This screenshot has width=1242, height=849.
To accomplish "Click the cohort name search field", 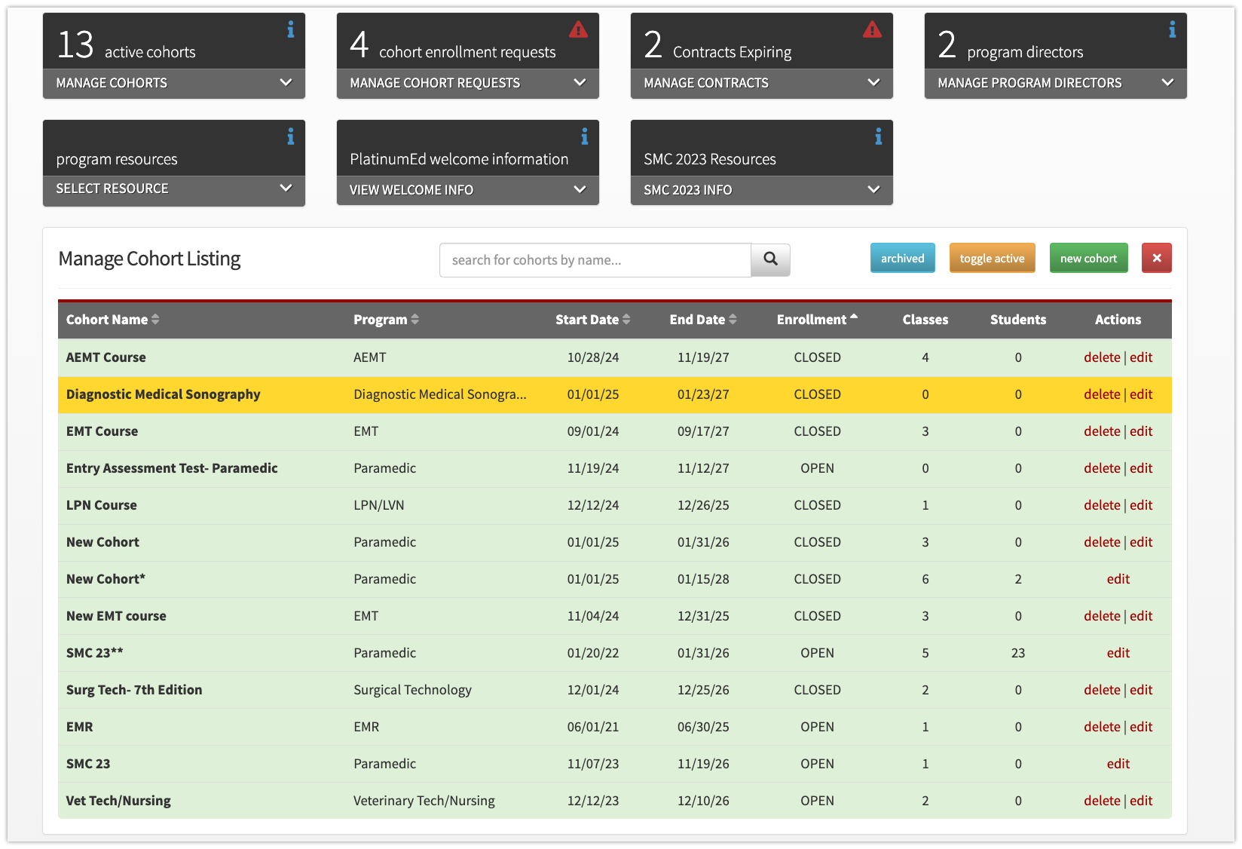I will [595, 259].
